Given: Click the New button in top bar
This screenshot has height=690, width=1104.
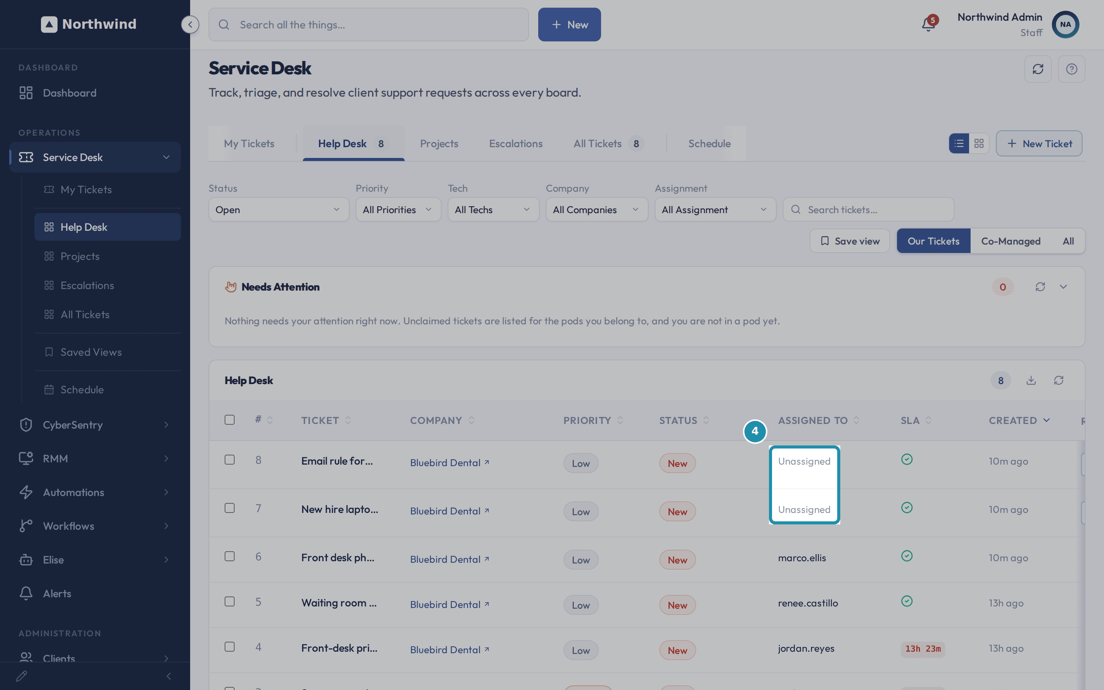Looking at the screenshot, I should click(x=569, y=25).
